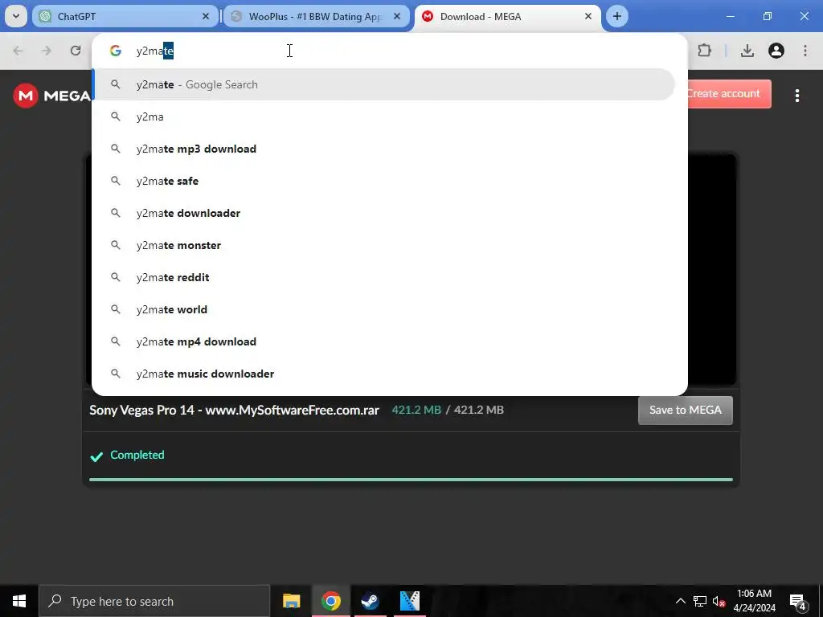The width and height of the screenshot is (823, 617).
Task: Switch to the ChatGPT tab
Action: tap(125, 16)
